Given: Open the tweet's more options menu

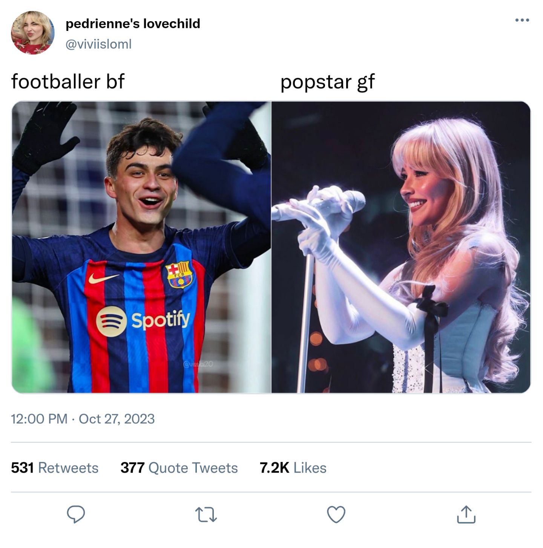Looking at the screenshot, I should click(522, 20).
